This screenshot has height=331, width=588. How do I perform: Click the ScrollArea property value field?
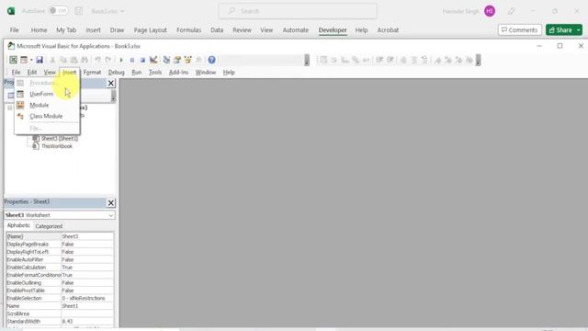[87, 314]
